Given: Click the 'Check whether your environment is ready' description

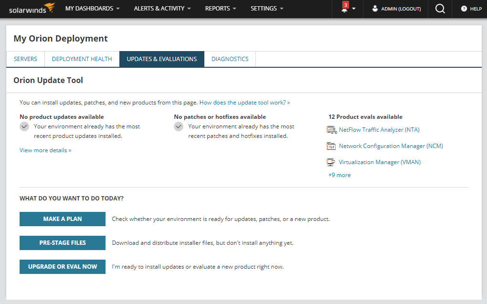Looking at the screenshot, I should pyautogui.click(x=221, y=219).
